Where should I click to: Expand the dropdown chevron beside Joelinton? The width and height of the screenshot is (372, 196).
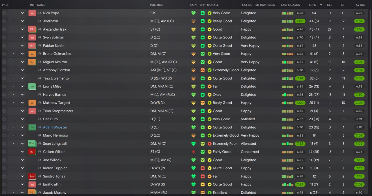pyautogui.click(x=22, y=21)
